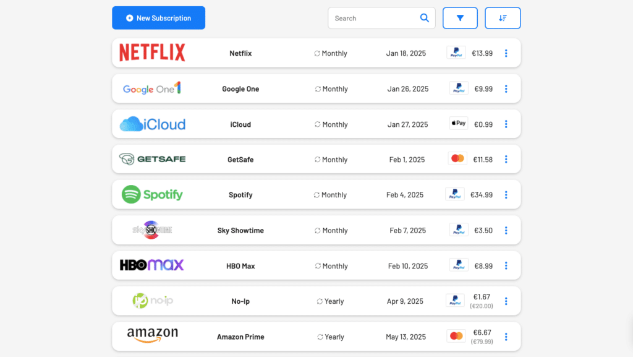Open the HBO Max row three-dot menu

[506, 265]
